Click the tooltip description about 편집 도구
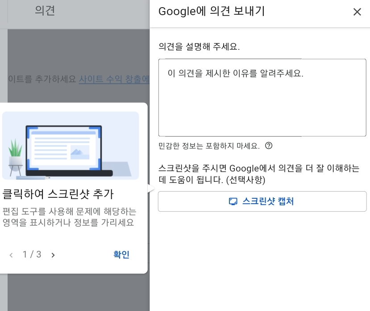The image size is (370, 311). tap(69, 217)
